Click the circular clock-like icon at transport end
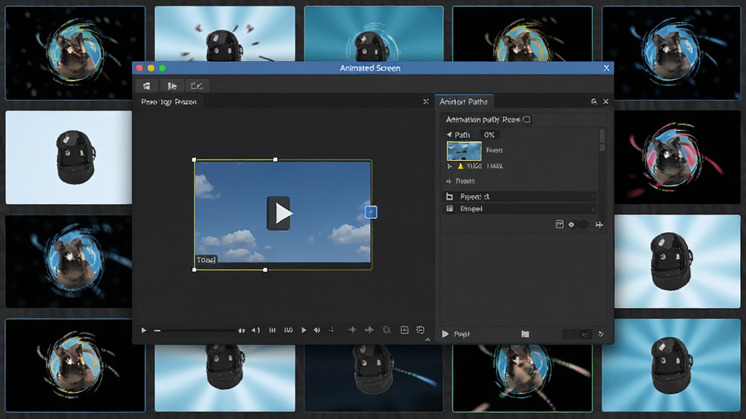The height and width of the screenshot is (419, 746). coord(420,330)
